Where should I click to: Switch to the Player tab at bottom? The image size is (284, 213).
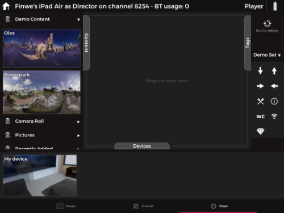(219, 206)
